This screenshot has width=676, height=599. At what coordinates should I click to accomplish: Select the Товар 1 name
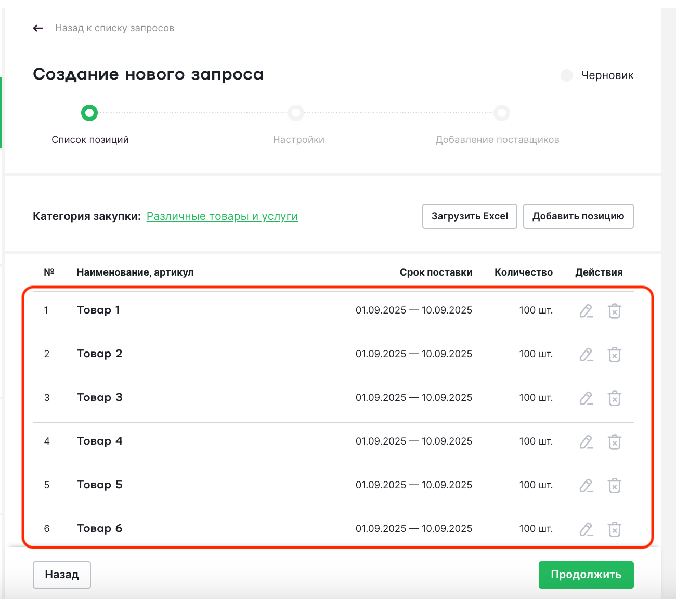98,310
